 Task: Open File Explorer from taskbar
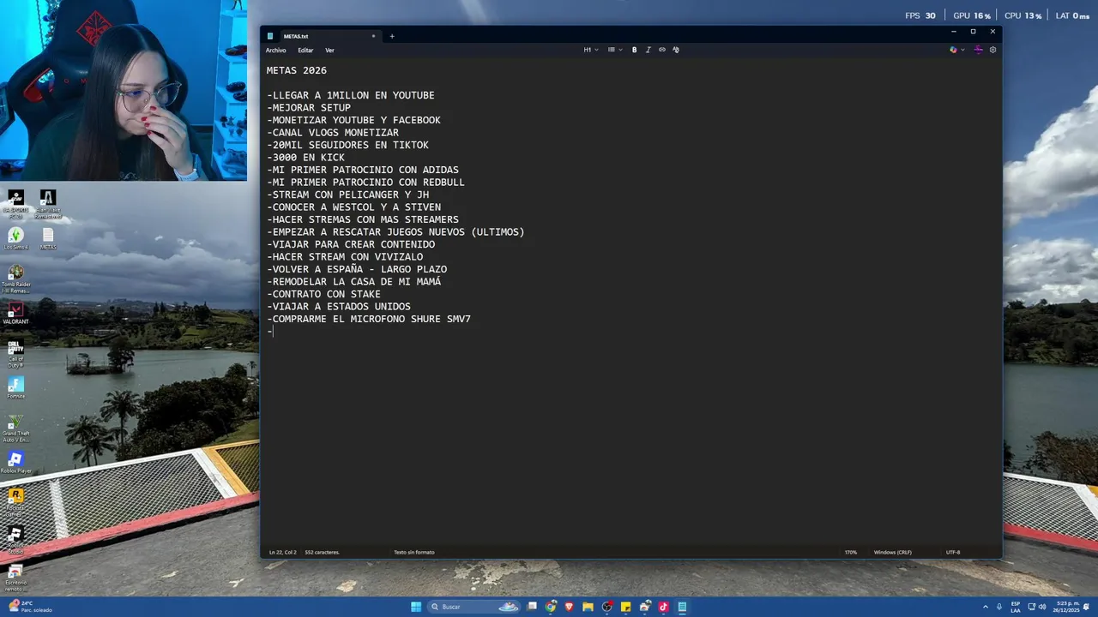588,607
